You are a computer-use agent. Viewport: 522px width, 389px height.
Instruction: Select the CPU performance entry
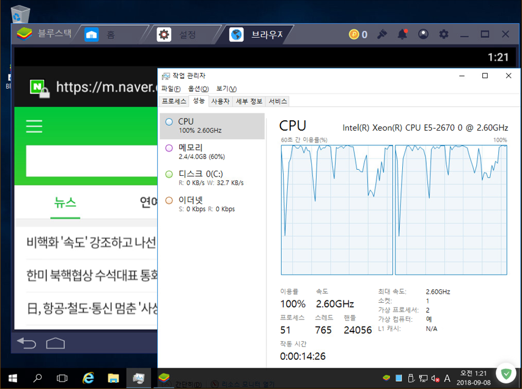coord(212,126)
